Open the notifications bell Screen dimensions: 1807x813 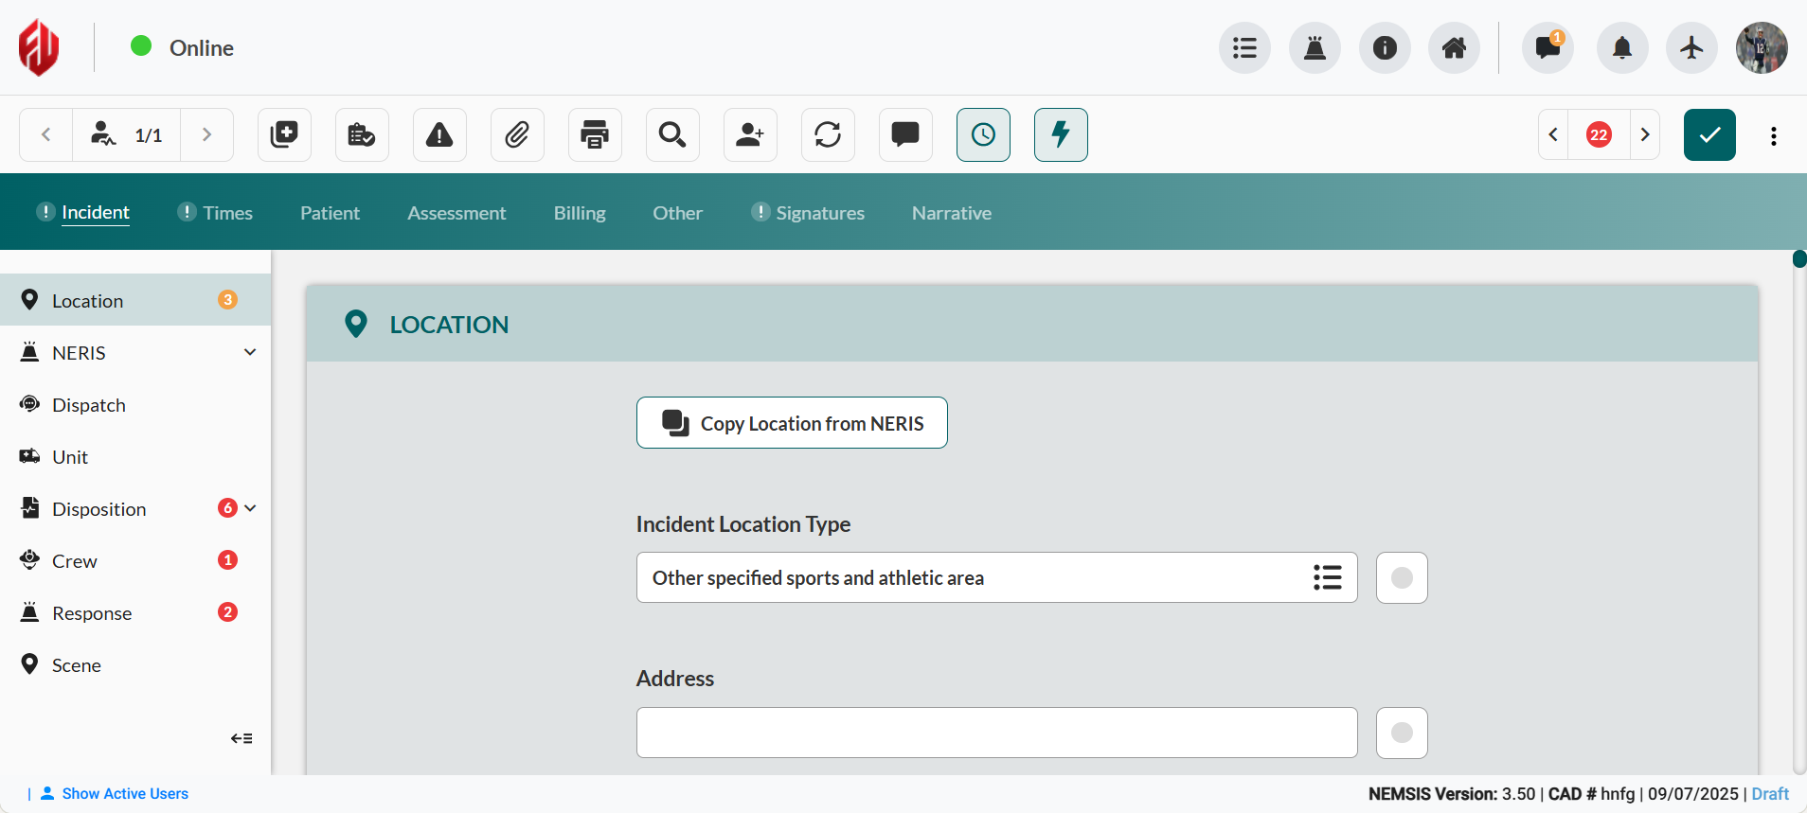tap(1621, 47)
